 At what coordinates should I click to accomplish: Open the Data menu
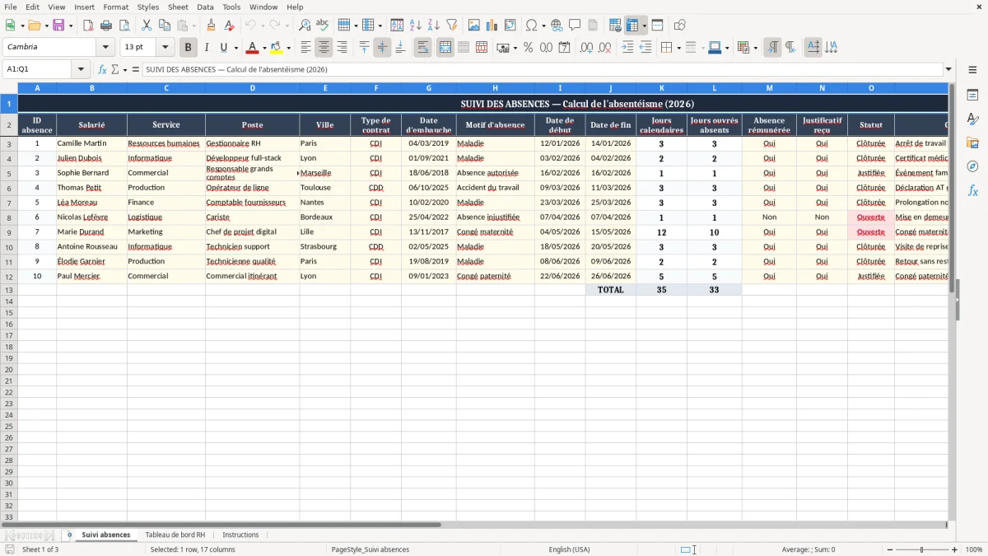pos(205,7)
